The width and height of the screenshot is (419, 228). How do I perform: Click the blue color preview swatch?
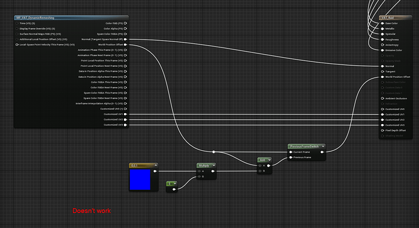coord(140,179)
